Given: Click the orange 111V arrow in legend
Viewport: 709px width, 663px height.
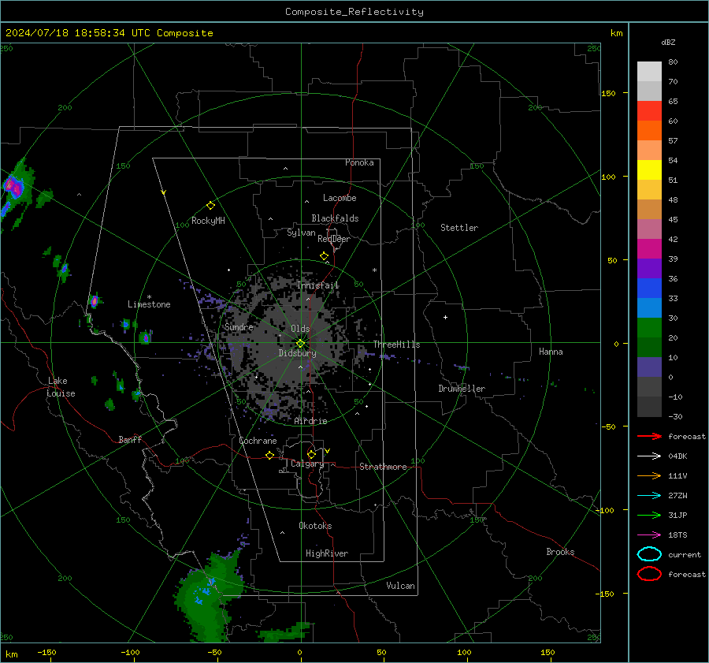Looking at the screenshot, I should coord(649,475).
